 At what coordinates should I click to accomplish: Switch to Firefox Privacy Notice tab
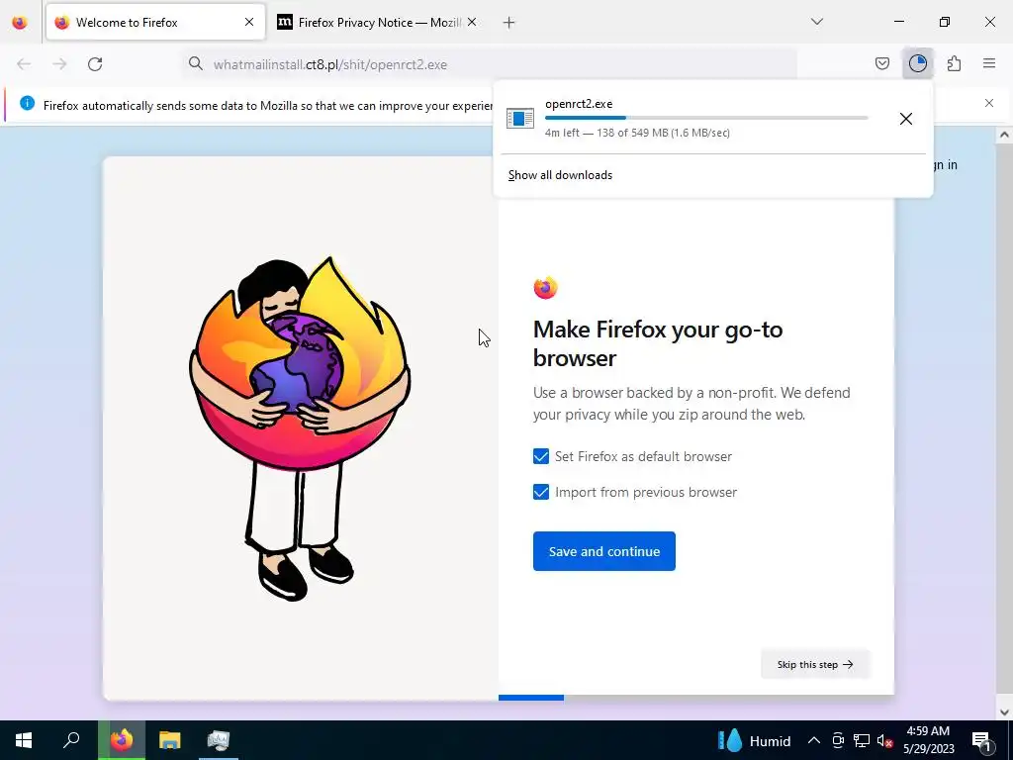378,23
